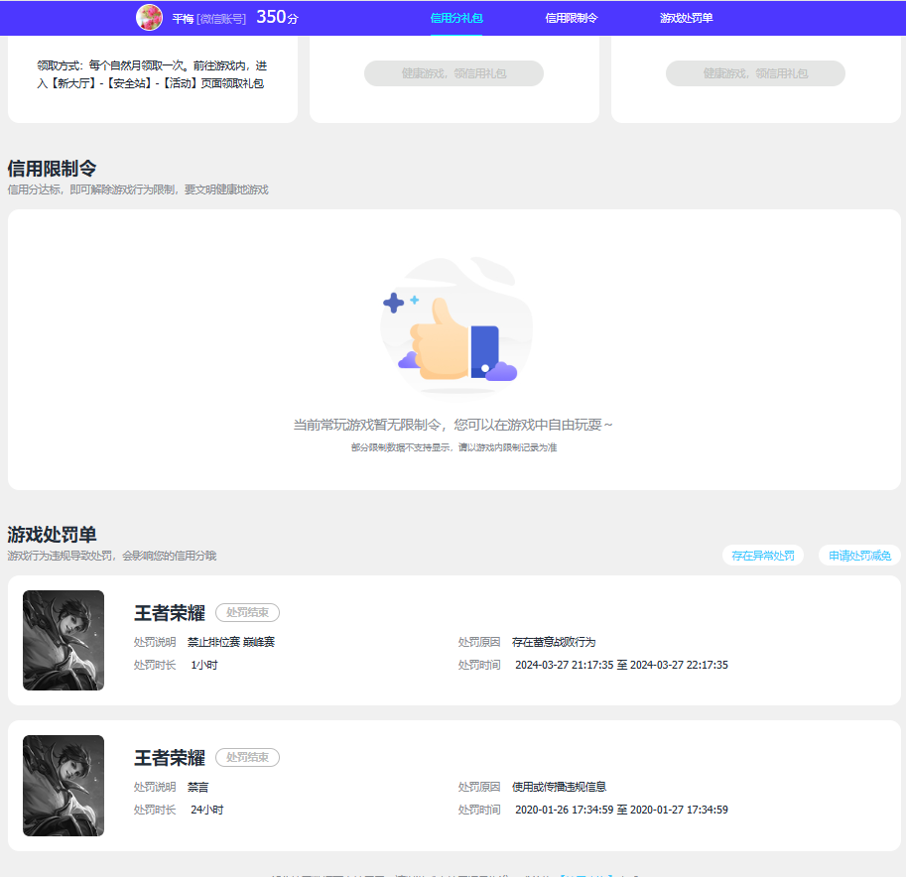Click the time range starting 2020-01-26 17:34:59
906x877 pixels.
pyautogui.click(x=621, y=810)
